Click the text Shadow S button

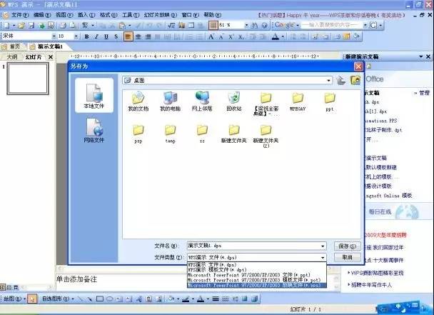coord(116,36)
